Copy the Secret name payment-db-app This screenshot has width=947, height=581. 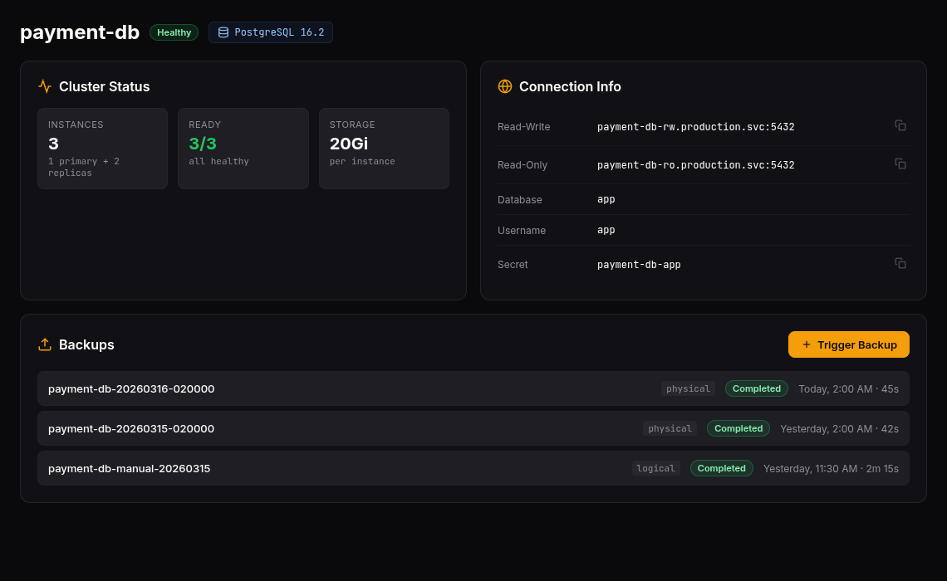(x=900, y=263)
